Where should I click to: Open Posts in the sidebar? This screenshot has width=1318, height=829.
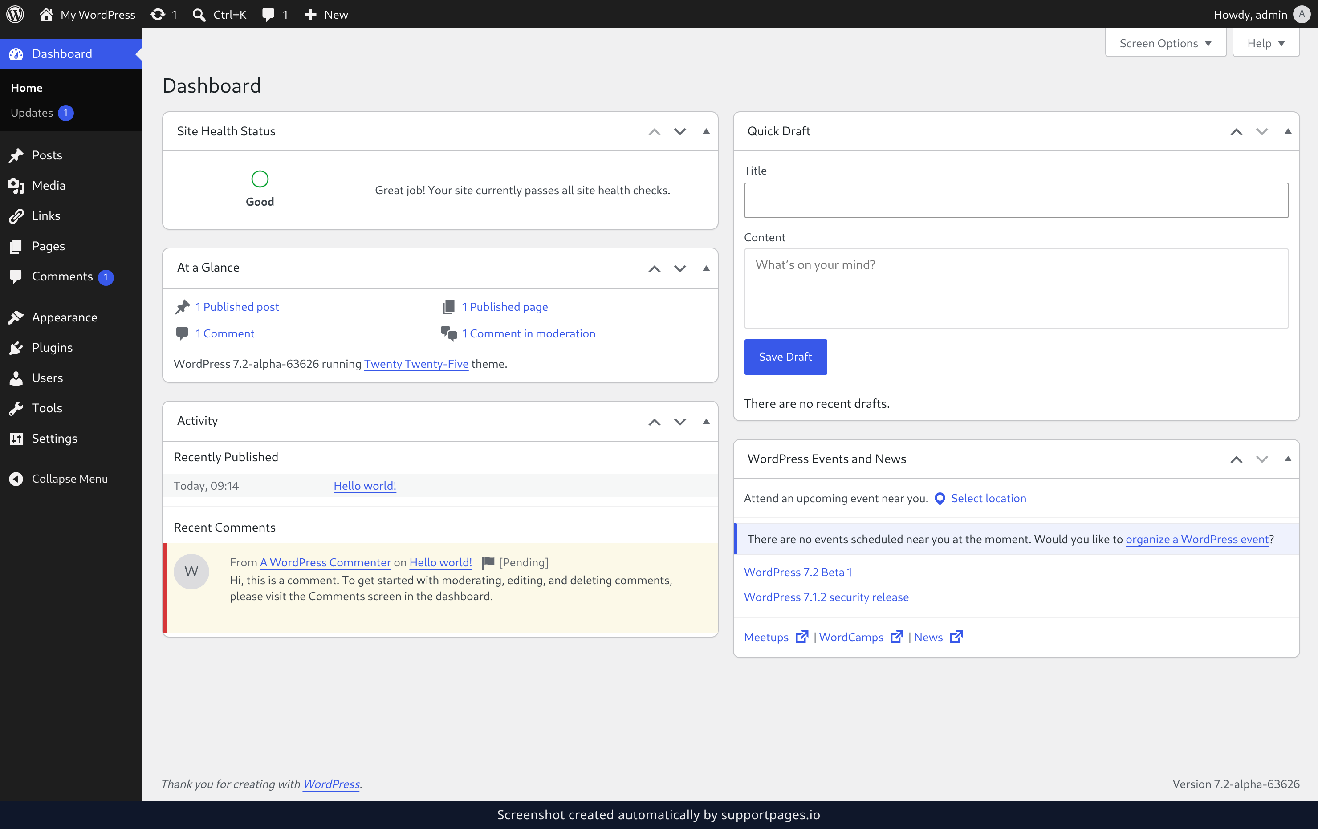[71, 155]
